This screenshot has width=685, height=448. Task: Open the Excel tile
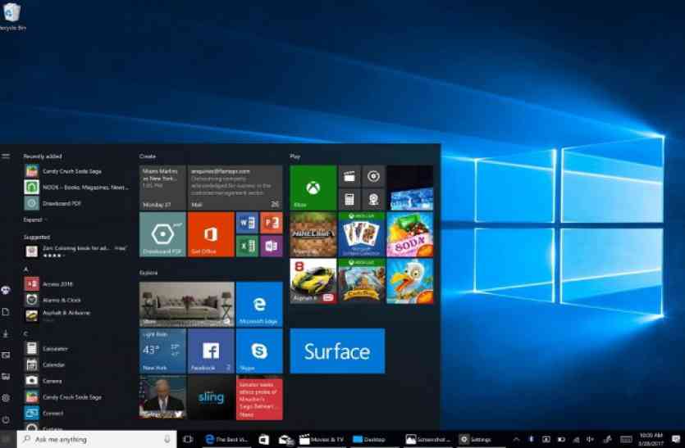(247, 246)
